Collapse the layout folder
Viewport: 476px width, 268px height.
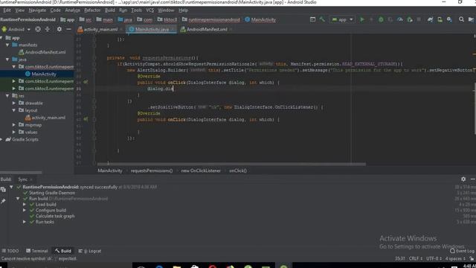click(13, 110)
